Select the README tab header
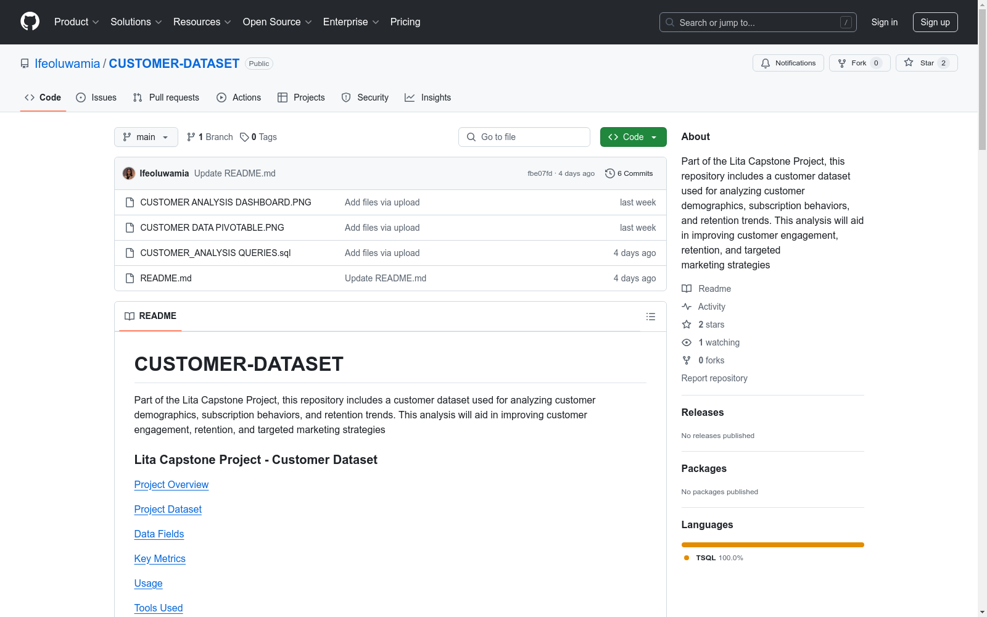Viewport: 987px width, 617px height. pyautogui.click(x=151, y=316)
